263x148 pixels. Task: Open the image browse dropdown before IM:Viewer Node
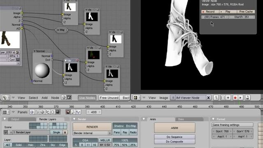(173, 98)
